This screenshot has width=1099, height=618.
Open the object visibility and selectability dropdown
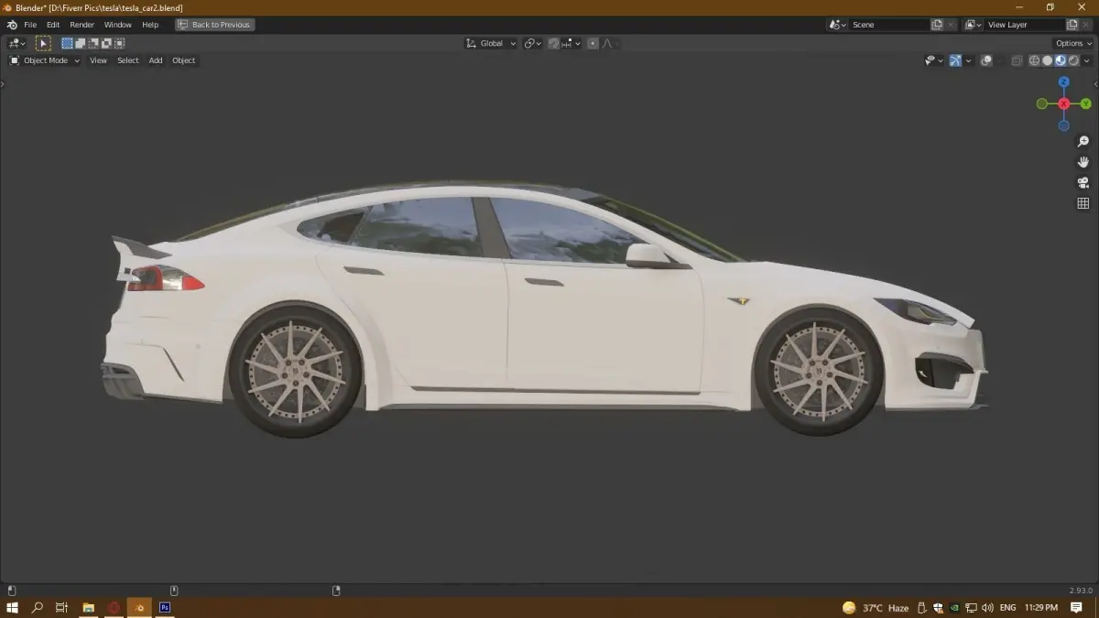click(933, 60)
